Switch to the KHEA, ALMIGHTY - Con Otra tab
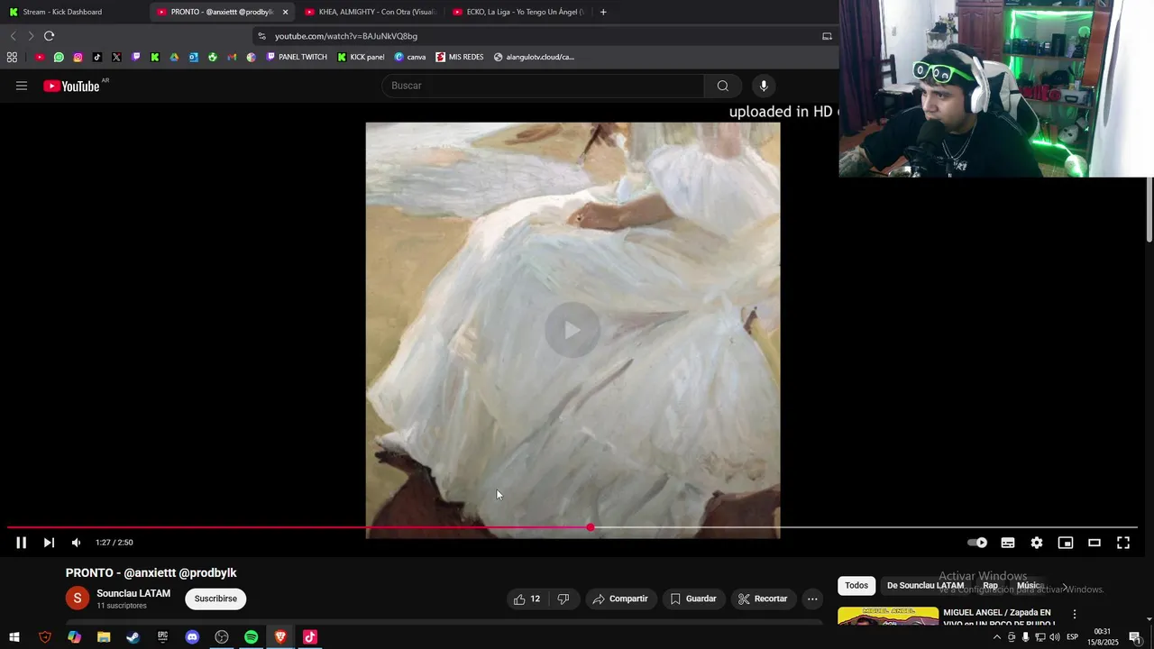Viewport: 1154px width, 649px height. [x=370, y=12]
